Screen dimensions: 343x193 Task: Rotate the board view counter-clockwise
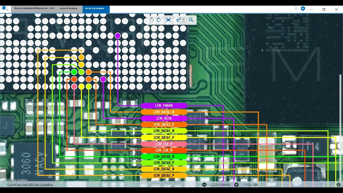click(x=151, y=20)
